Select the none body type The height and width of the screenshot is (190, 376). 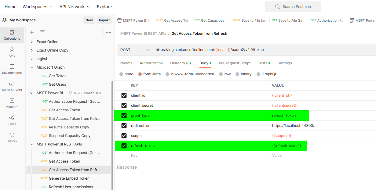pyautogui.click(x=121, y=74)
